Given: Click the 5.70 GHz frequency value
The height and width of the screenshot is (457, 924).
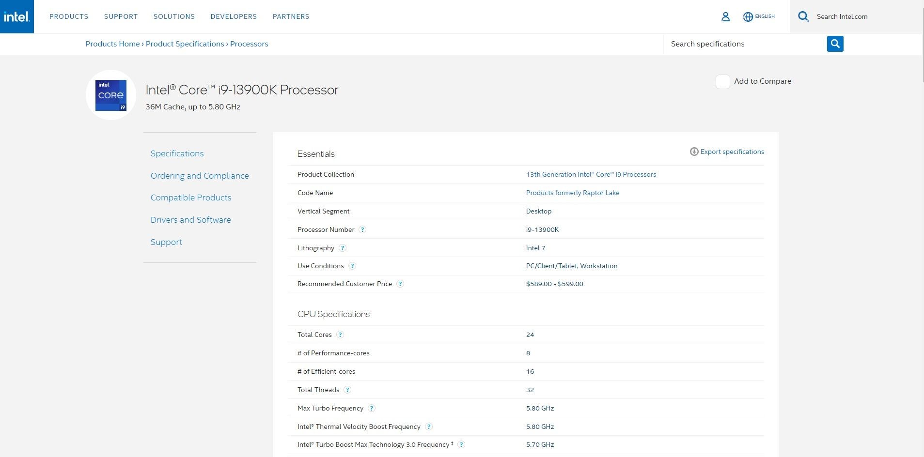Looking at the screenshot, I should click(x=540, y=444).
